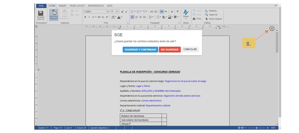Click the Spanish (Argentina) language indicator
Viewport: 299px width, 133px height.
click(99, 128)
